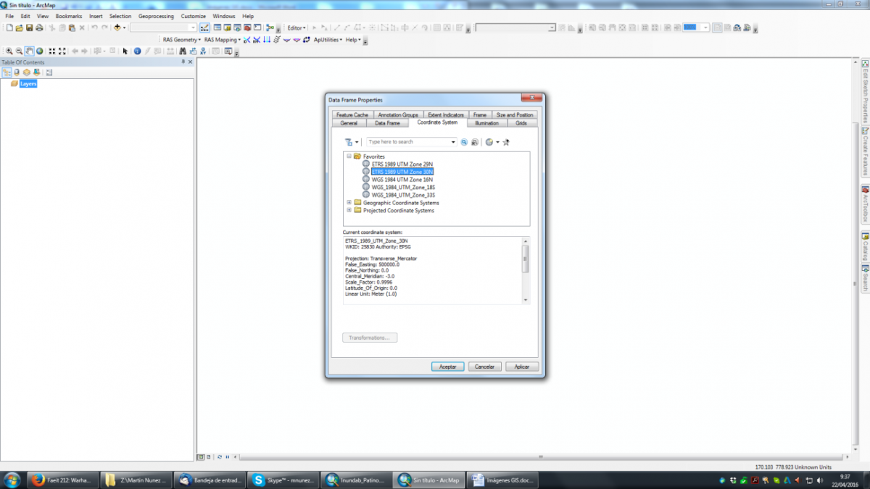
Task: Select the Pan hand tool
Action: pyautogui.click(x=29, y=51)
